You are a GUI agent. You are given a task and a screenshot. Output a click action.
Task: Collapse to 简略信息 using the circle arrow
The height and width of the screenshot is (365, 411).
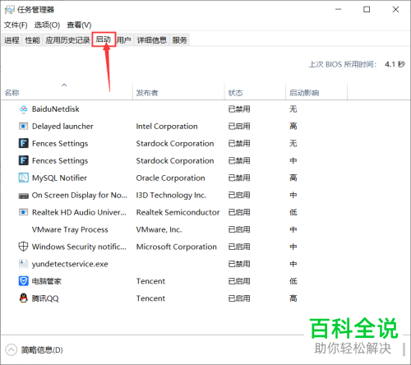pos(12,350)
